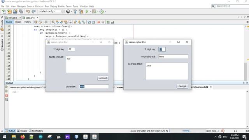Open the Windows Start menu
The height and width of the screenshot is (140, 249).
tap(4, 136)
